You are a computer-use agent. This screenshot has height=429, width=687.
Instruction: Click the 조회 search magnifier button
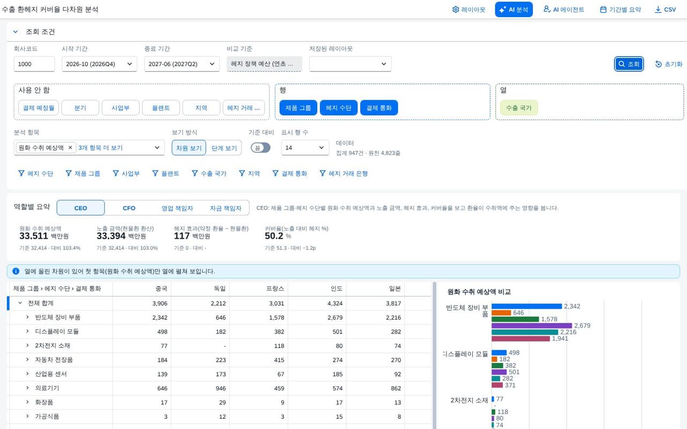point(629,64)
